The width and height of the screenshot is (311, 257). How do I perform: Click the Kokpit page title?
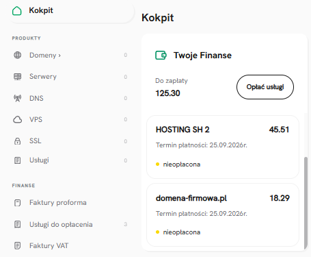[157, 18]
